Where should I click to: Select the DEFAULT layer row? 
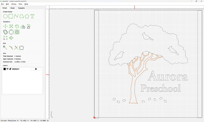coord(22,69)
